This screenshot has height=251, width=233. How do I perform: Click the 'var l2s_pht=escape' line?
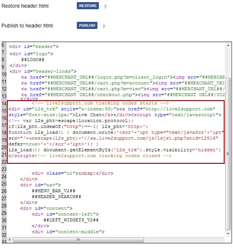[71, 121]
